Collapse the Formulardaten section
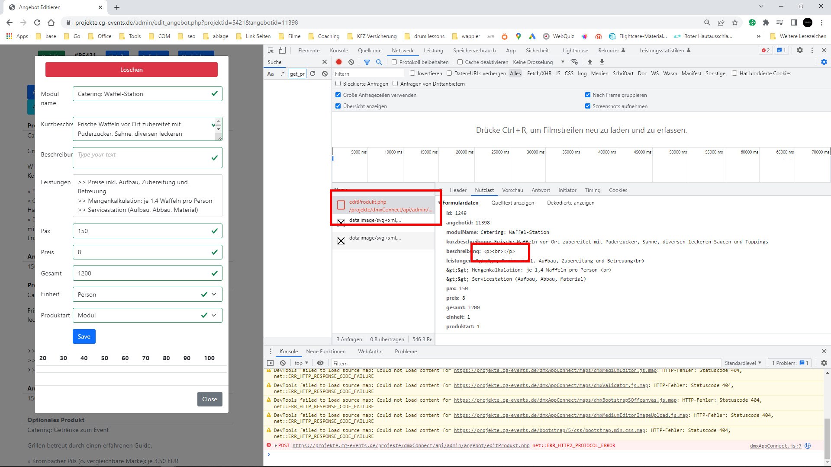Image resolution: width=831 pixels, height=467 pixels. (x=460, y=203)
